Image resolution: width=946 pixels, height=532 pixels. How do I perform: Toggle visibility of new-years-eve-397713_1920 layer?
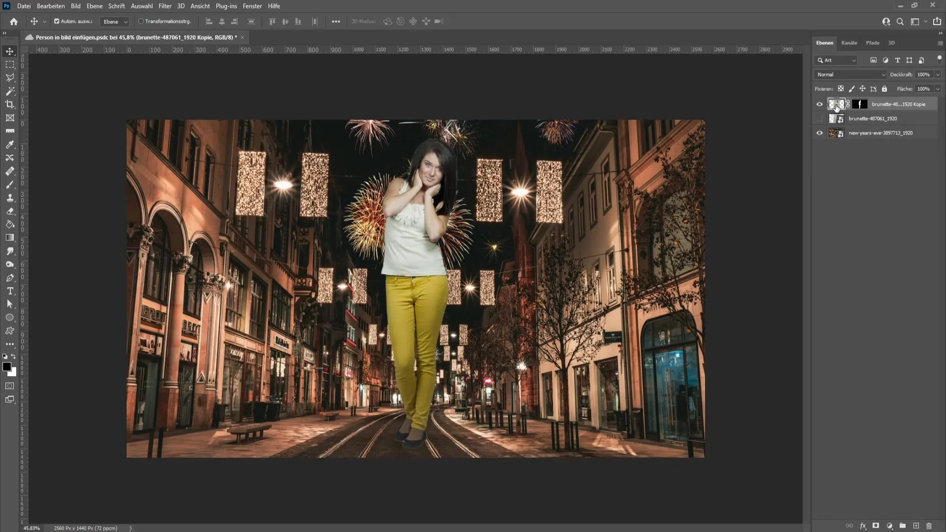click(820, 133)
